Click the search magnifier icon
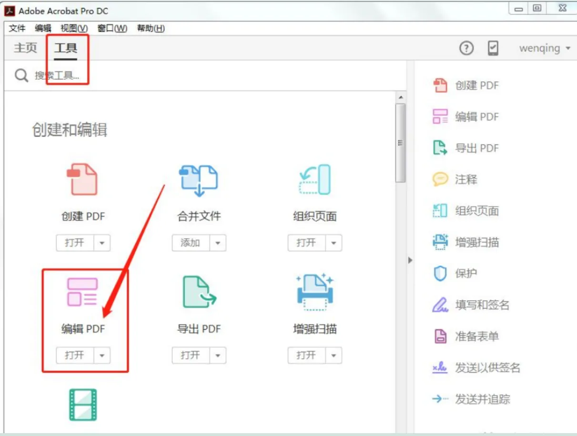Image resolution: width=577 pixels, height=436 pixels. click(x=21, y=75)
